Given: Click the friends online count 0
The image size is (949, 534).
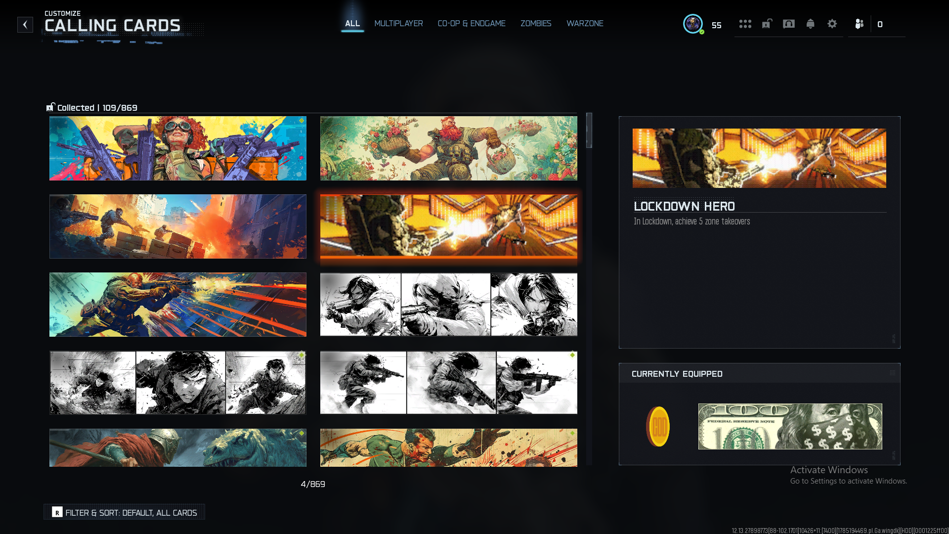Looking at the screenshot, I should [x=880, y=24].
